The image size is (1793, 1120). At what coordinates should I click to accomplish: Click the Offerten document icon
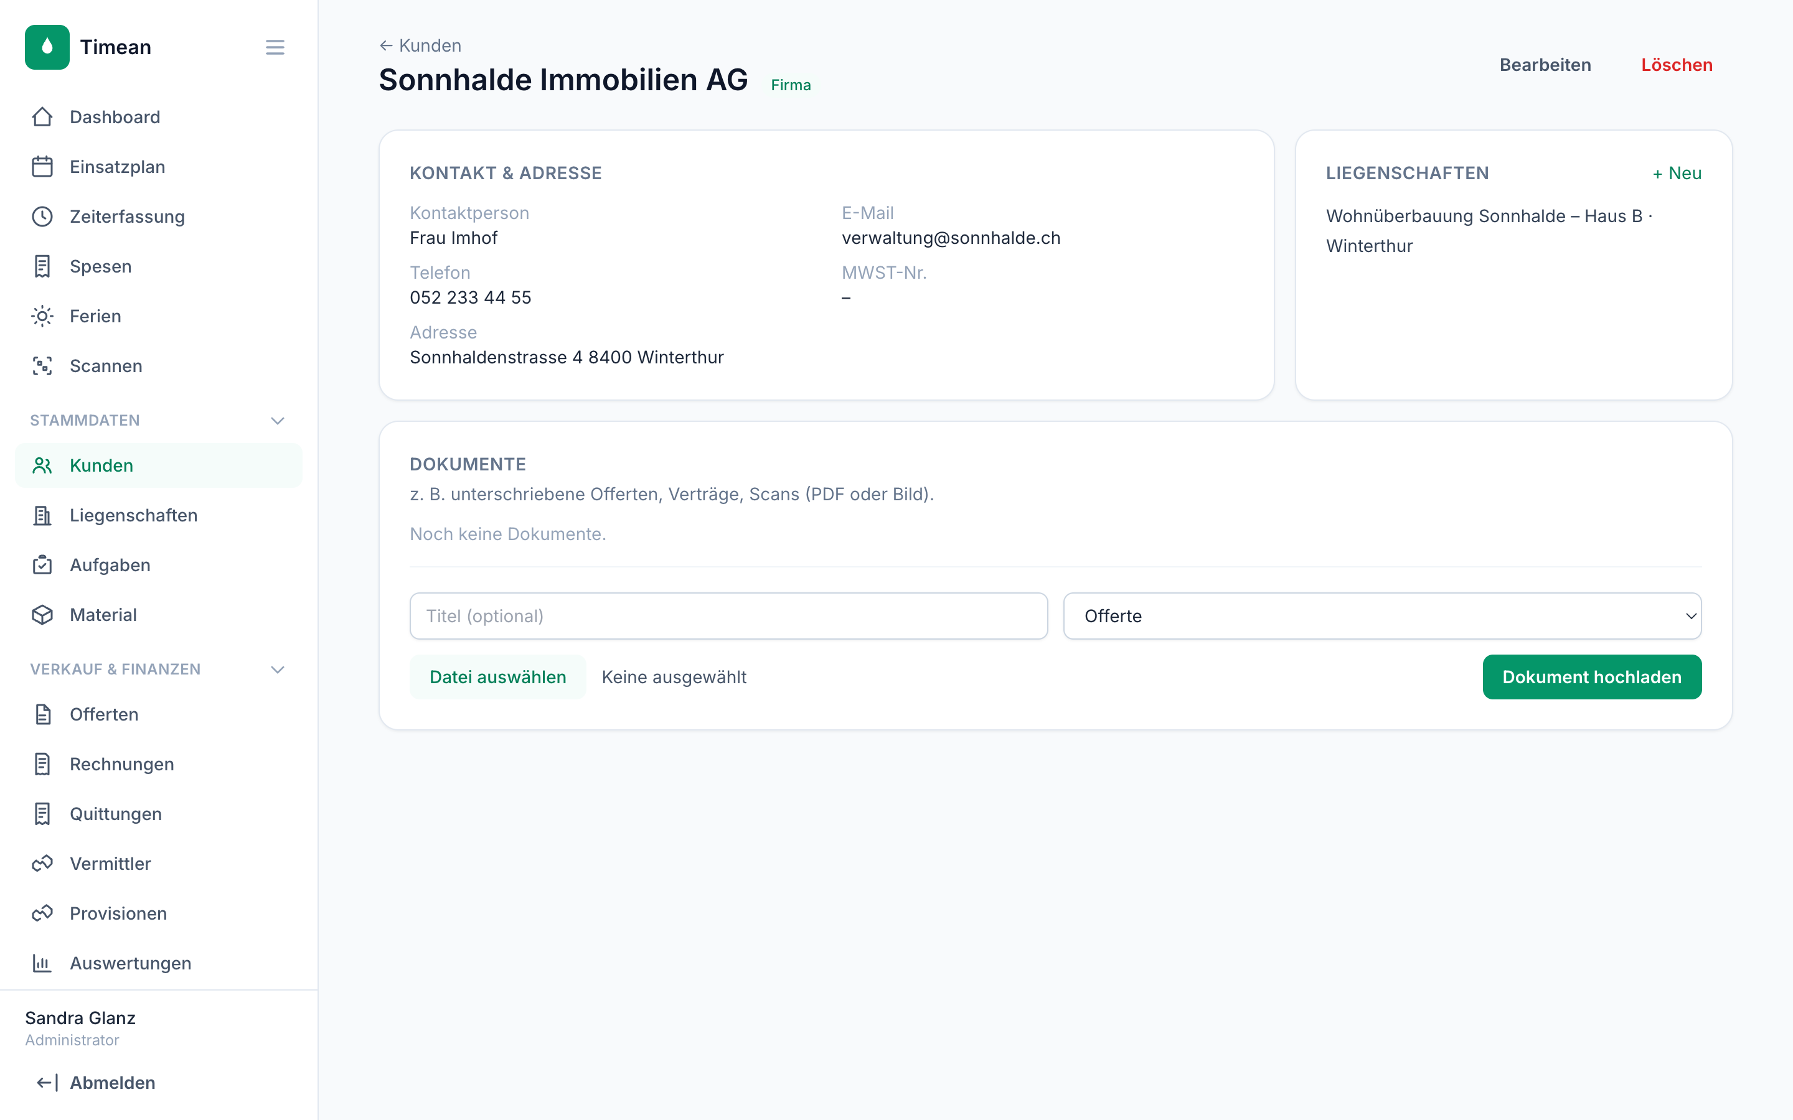coord(42,714)
